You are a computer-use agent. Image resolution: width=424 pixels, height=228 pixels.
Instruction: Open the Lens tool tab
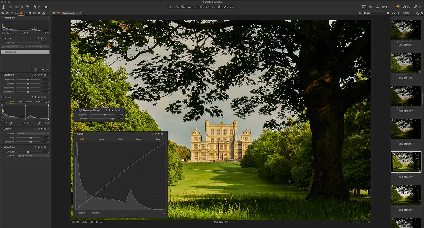tap(12, 13)
